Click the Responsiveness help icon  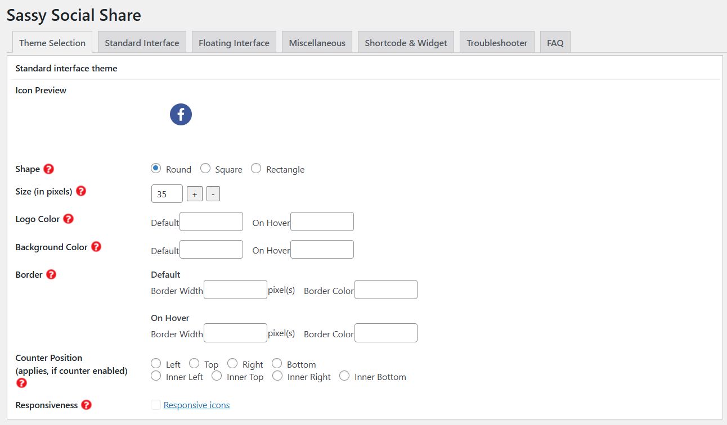coord(86,405)
